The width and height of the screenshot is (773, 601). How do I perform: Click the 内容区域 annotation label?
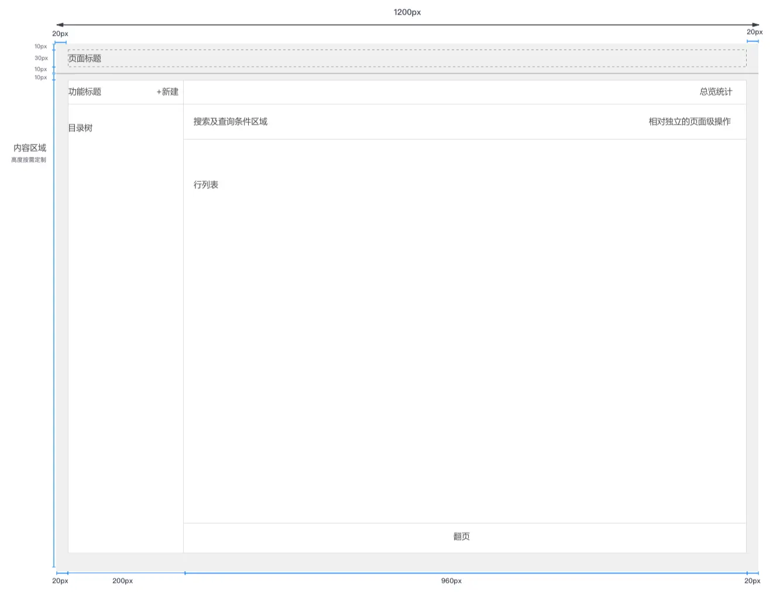(x=30, y=148)
